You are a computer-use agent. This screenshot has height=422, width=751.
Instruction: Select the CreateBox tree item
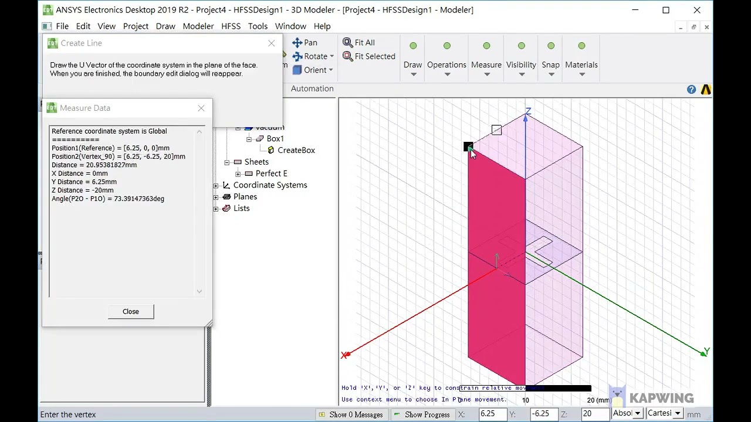(x=296, y=151)
